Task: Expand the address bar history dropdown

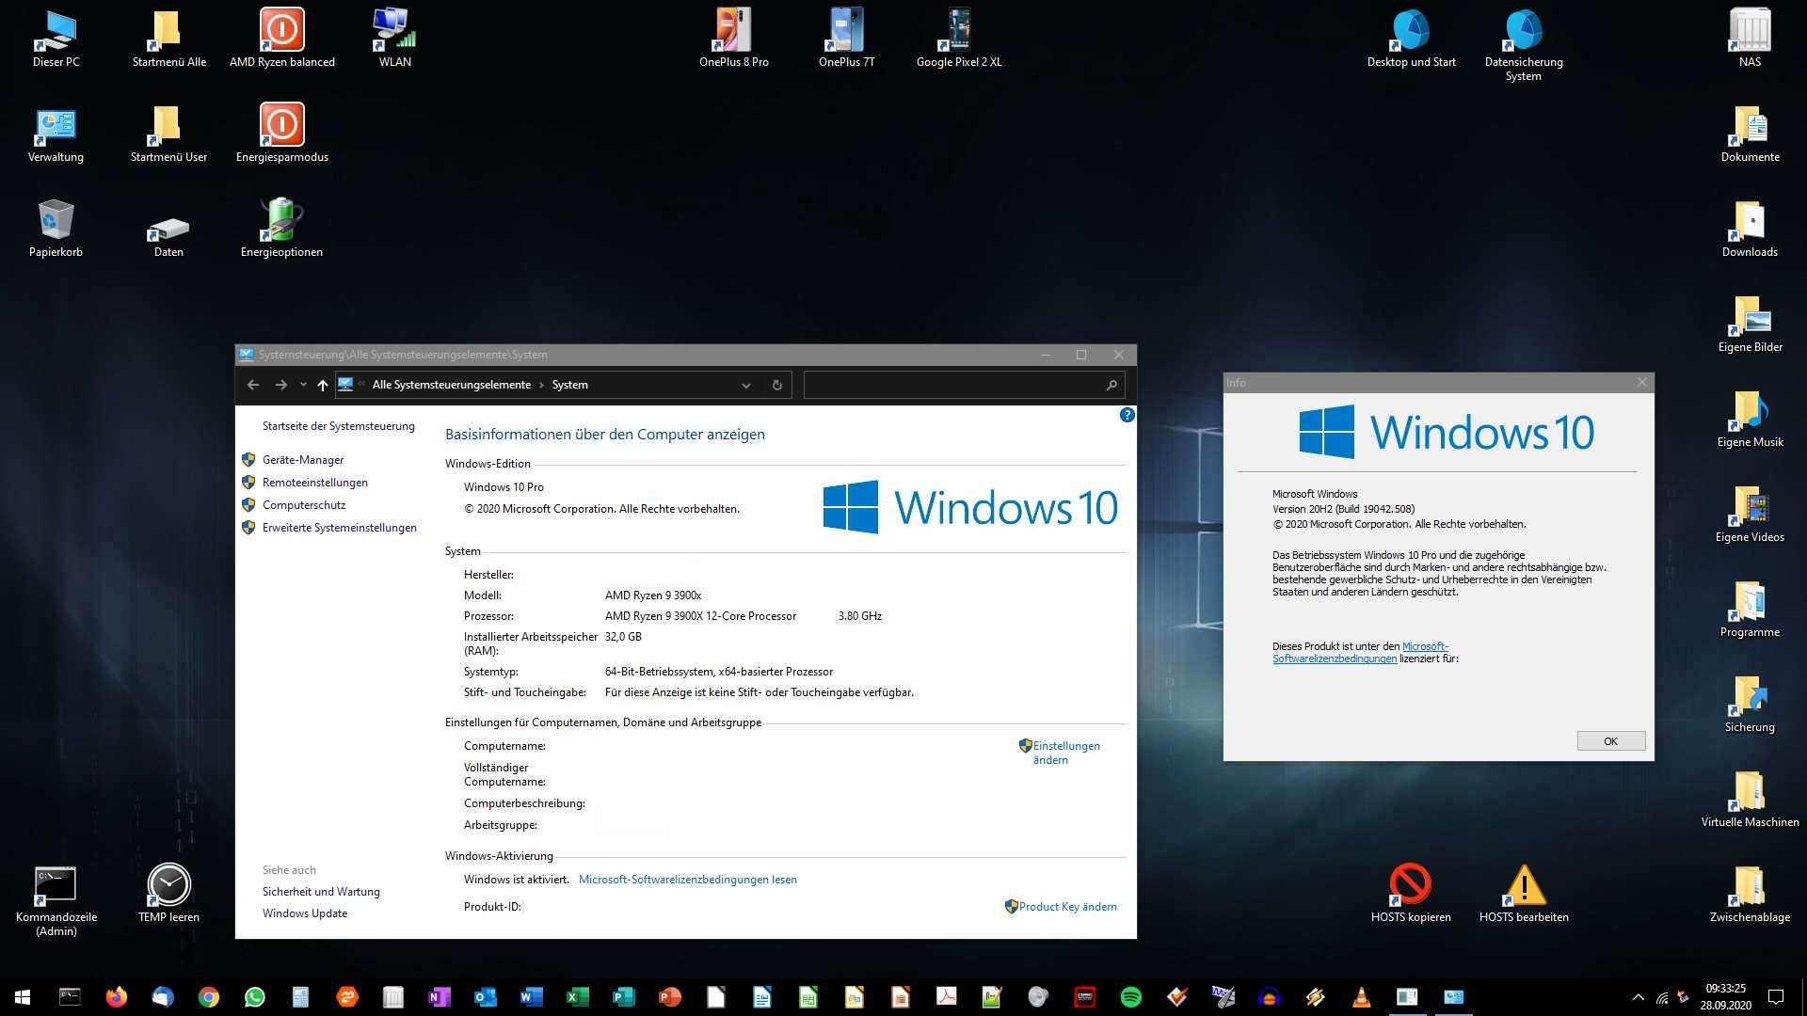Action: 745,385
